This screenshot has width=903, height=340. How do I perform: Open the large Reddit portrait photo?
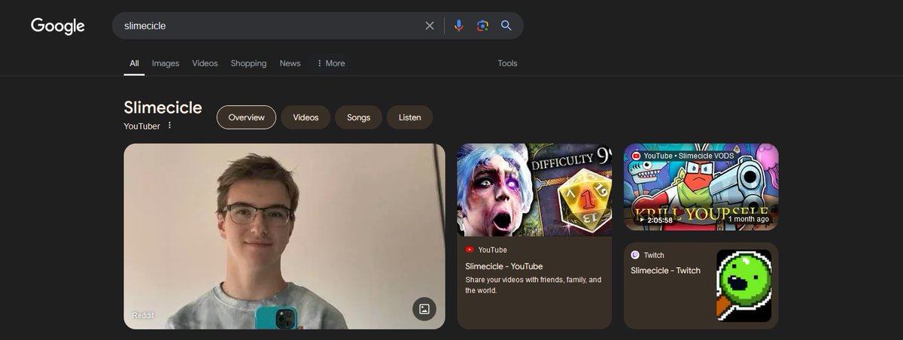click(284, 236)
